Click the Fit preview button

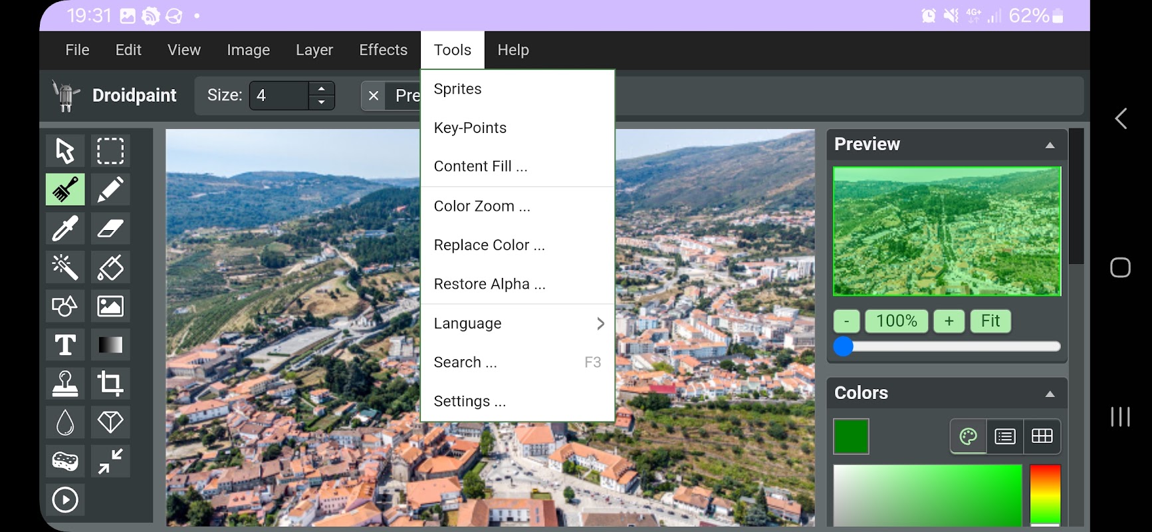pyautogui.click(x=990, y=321)
